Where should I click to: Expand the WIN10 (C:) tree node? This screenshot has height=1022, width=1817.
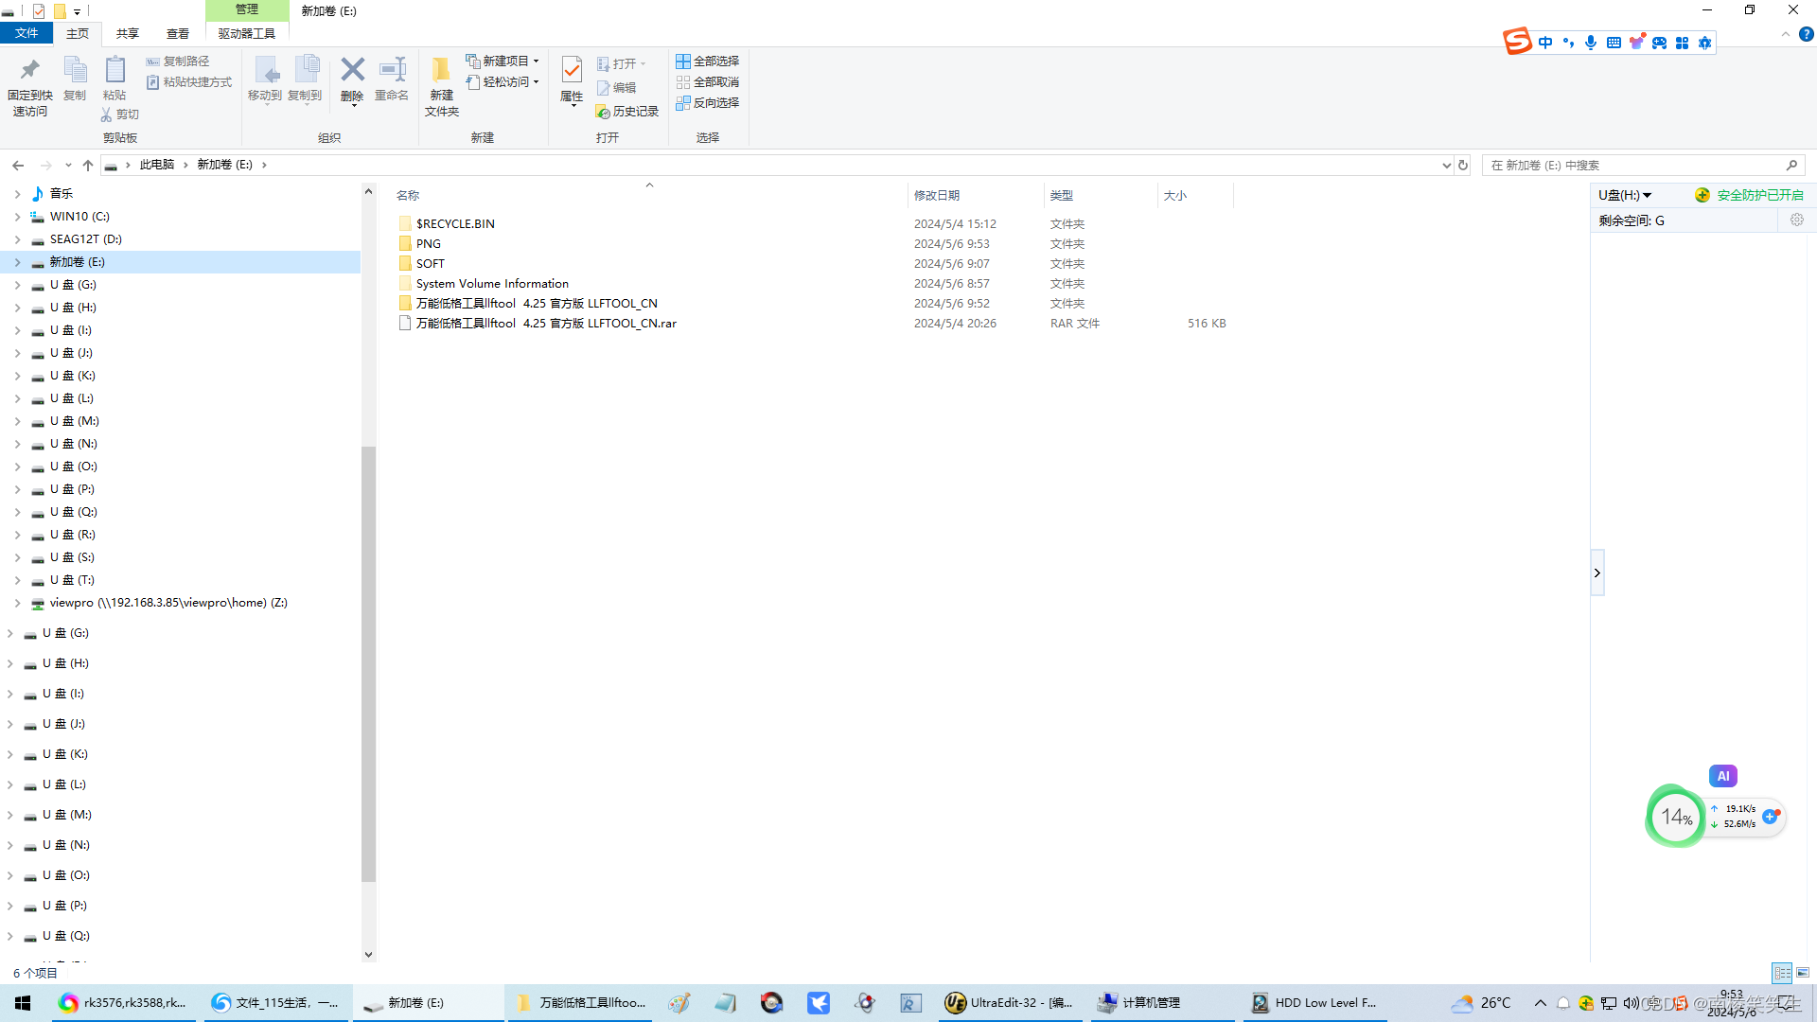[17, 217]
